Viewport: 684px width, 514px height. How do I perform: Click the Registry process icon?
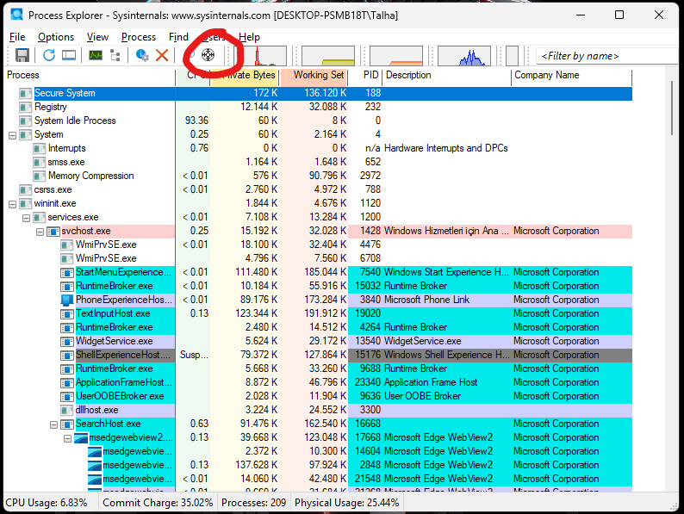point(25,108)
